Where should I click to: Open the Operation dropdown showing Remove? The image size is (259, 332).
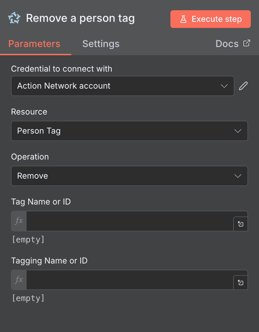point(129,176)
